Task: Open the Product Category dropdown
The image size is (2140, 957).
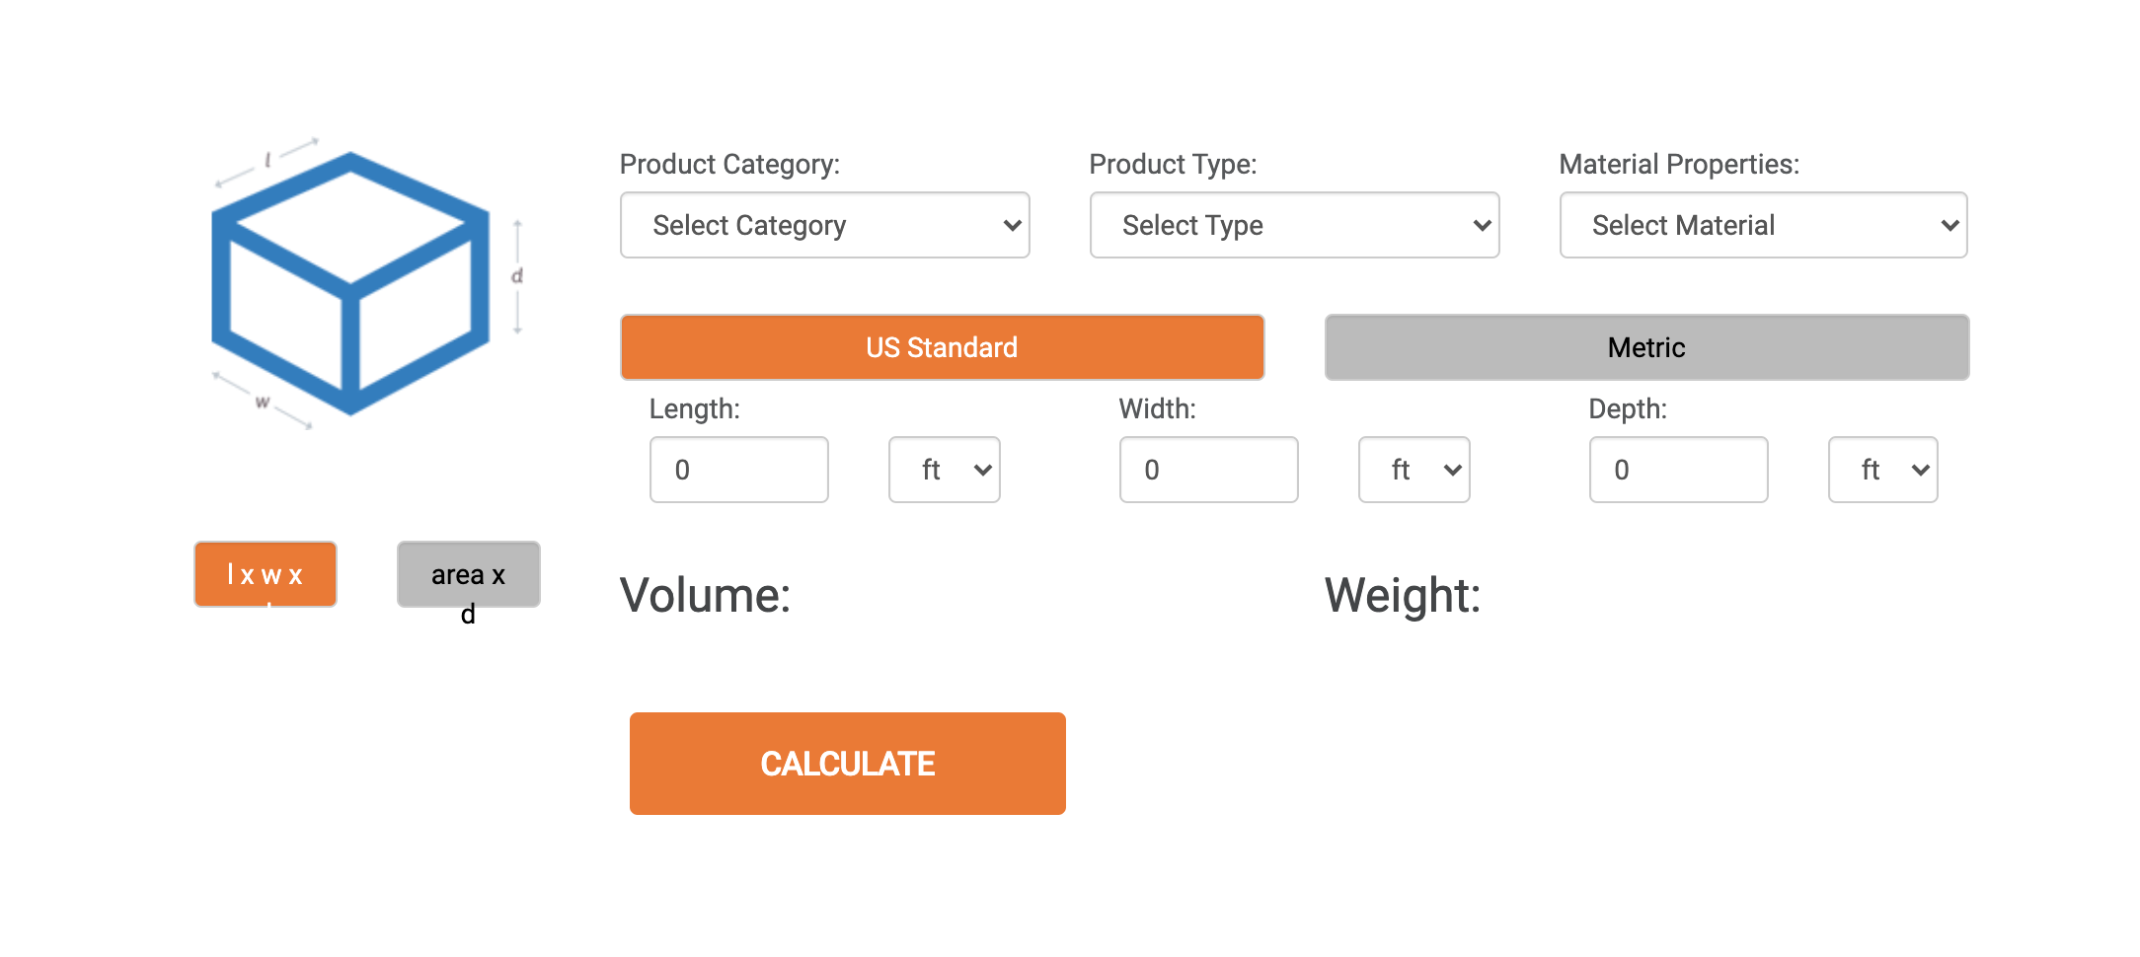Action: [824, 225]
